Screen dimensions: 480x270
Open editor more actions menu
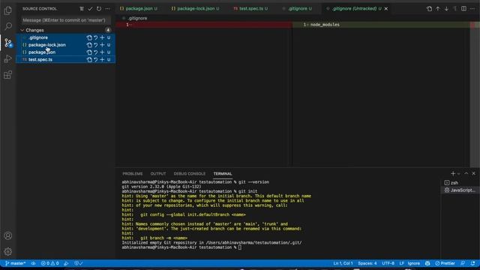click(x=472, y=9)
